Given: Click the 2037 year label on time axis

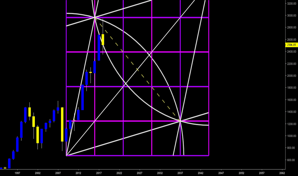Looking at the screenshot, I should pos(180,173).
